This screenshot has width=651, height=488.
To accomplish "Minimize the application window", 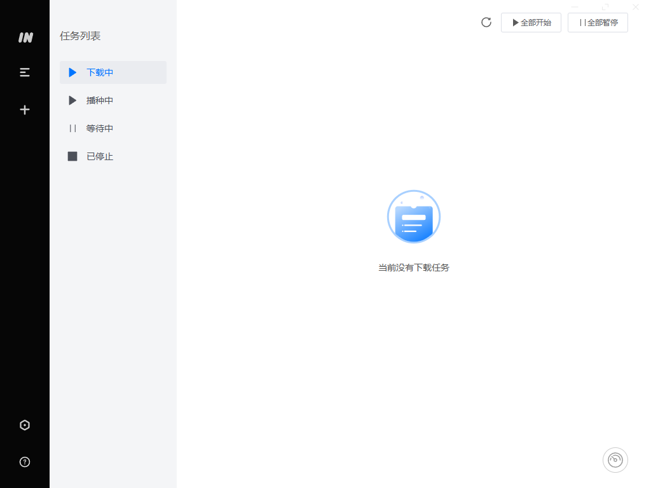I will pyautogui.click(x=575, y=7).
